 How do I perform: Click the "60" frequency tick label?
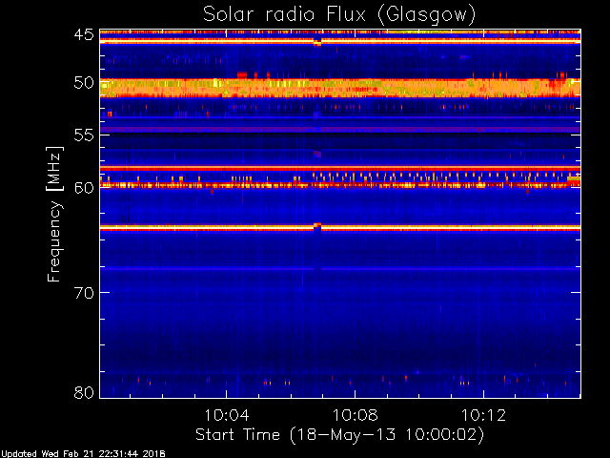tap(84, 188)
